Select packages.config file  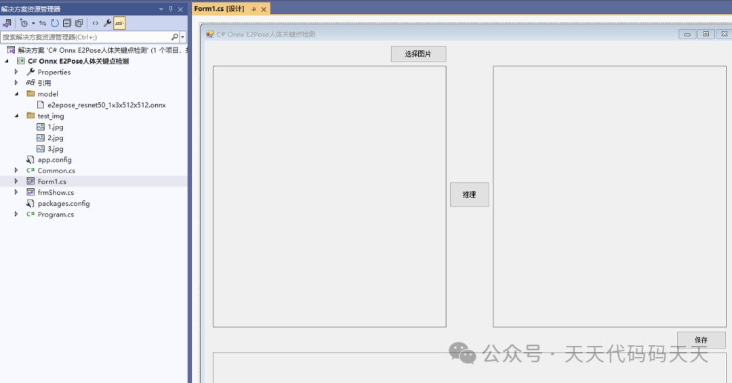click(x=64, y=204)
